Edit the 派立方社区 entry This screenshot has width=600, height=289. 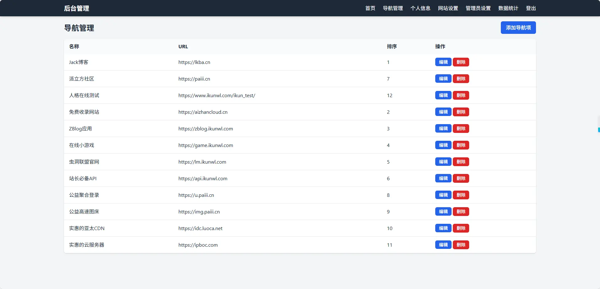443,79
